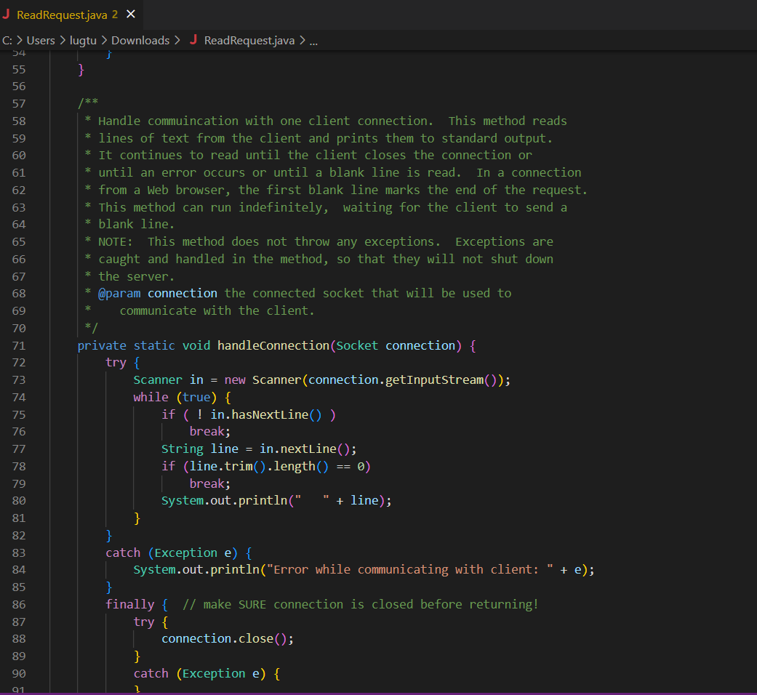Click the Socket type in method signature
The height and width of the screenshot is (695, 757).
point(357,345)
